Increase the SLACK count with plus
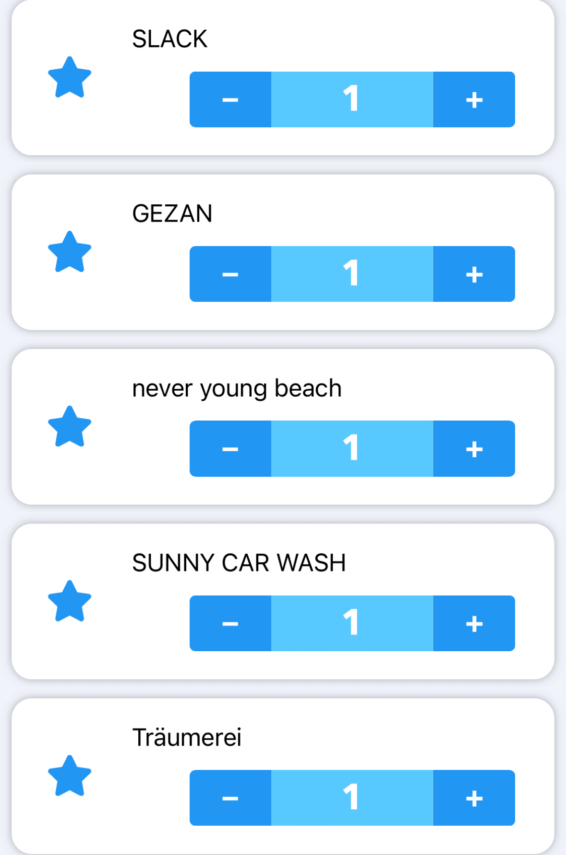 click(x=474, y=99)
